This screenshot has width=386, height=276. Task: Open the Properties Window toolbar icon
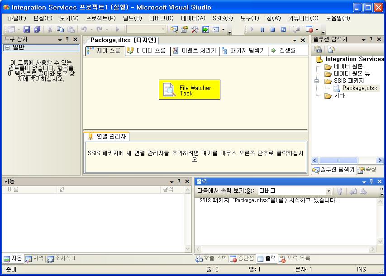184,29
